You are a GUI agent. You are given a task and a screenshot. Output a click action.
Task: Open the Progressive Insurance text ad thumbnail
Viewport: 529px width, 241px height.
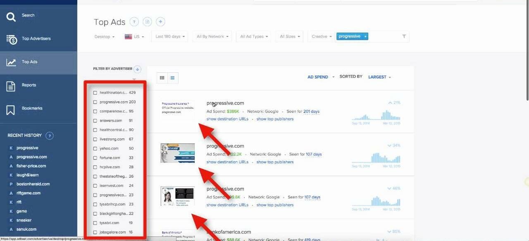[178, 110]
